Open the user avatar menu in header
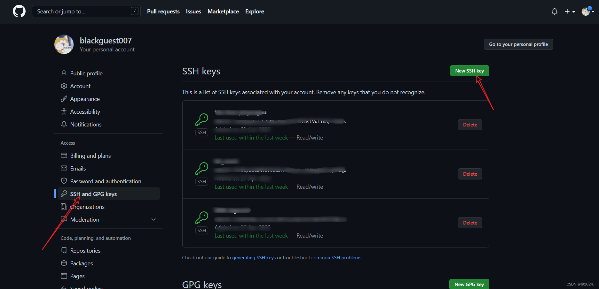This screenshot has height=289, width=599. coord(588,11)
